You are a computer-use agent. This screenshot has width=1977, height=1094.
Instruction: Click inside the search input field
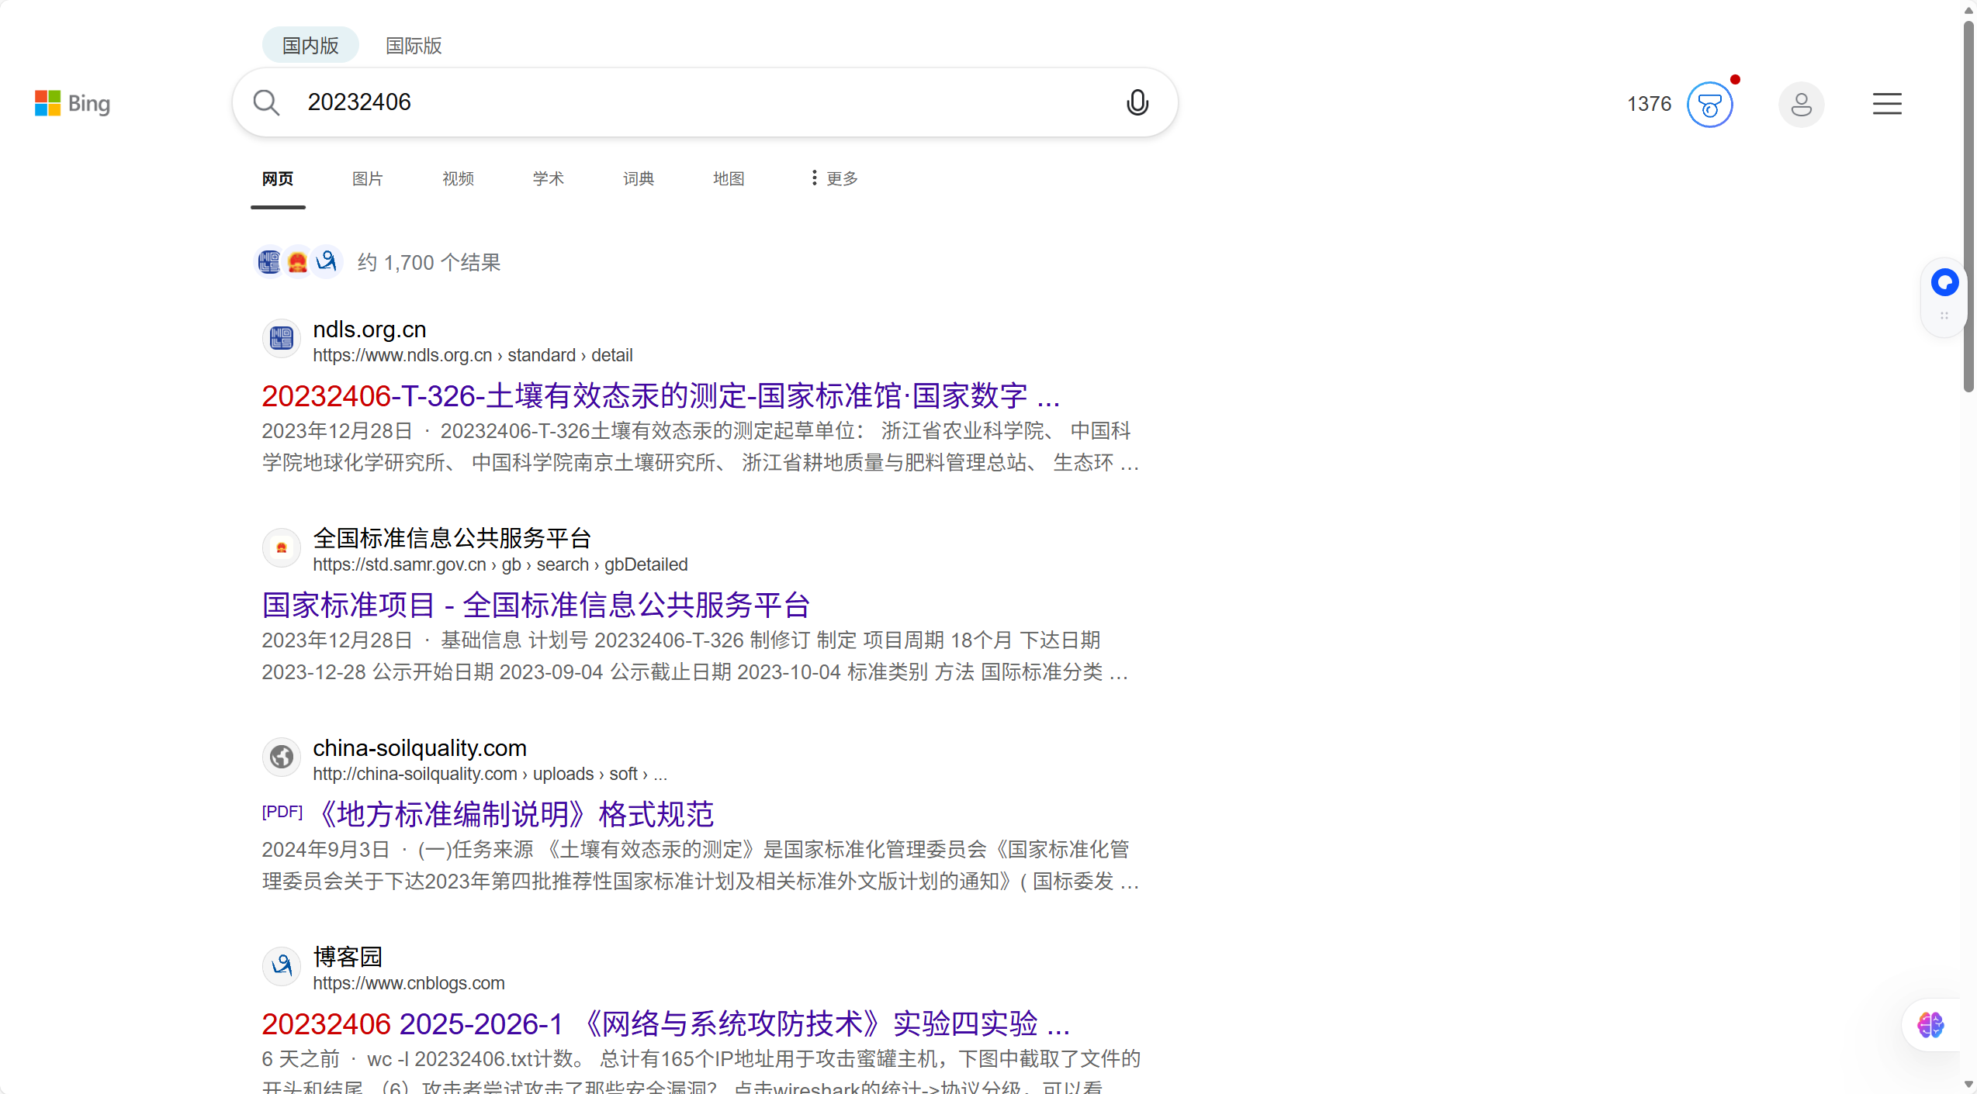click(x=621, y=102)
